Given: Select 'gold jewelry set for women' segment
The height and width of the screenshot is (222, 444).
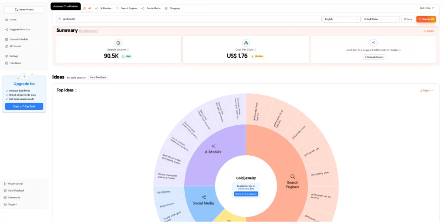Looking at the screenshot, I should (x=322, y=196).
